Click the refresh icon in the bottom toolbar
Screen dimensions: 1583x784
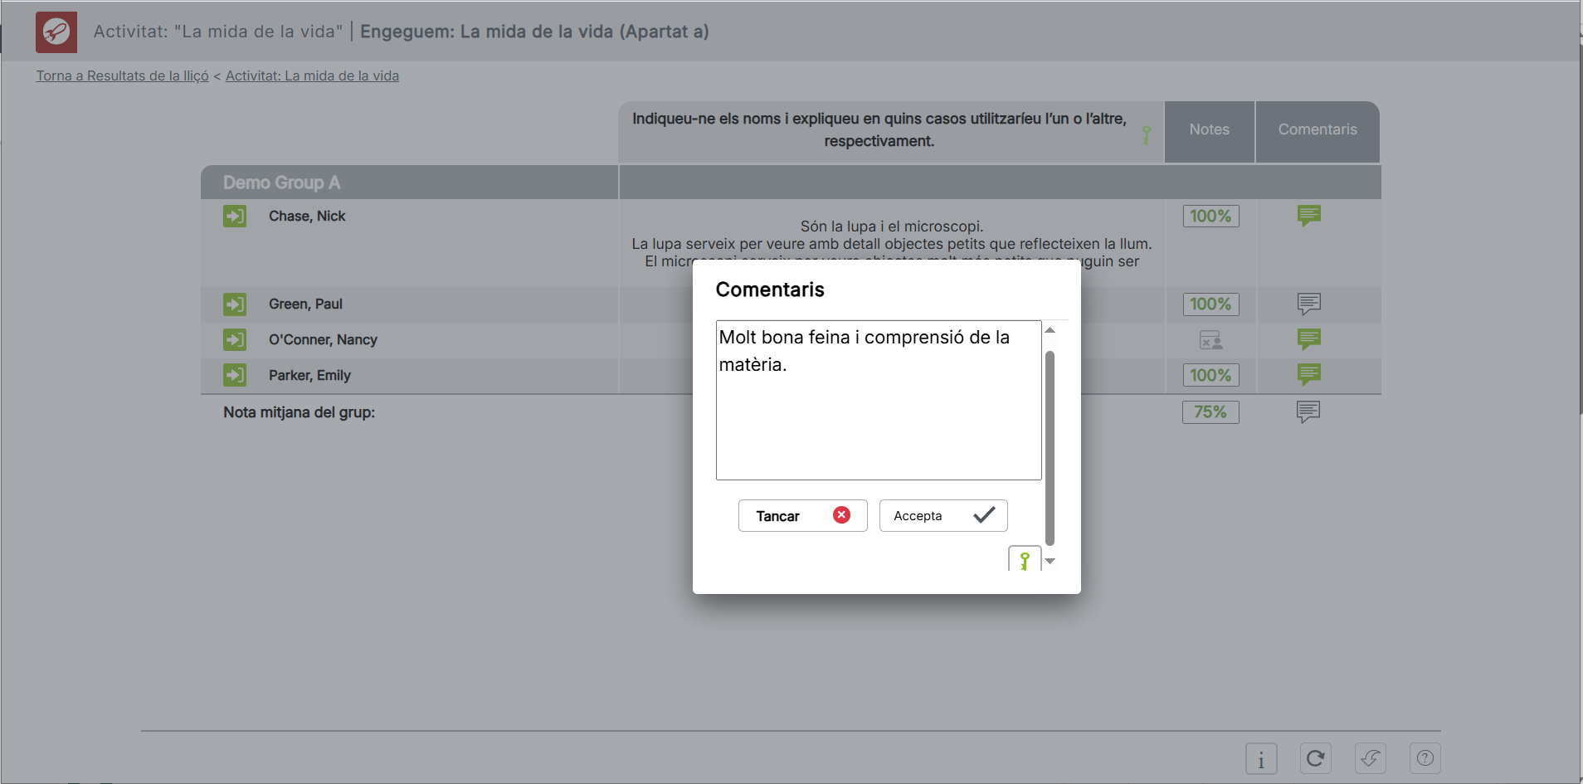click(x=1315, y=758)
